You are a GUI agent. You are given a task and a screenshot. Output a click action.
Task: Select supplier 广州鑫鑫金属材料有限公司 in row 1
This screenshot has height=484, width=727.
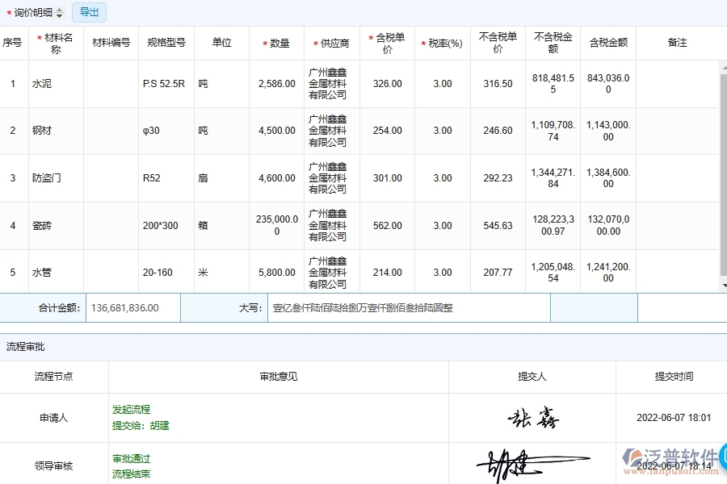coord(328,83)
